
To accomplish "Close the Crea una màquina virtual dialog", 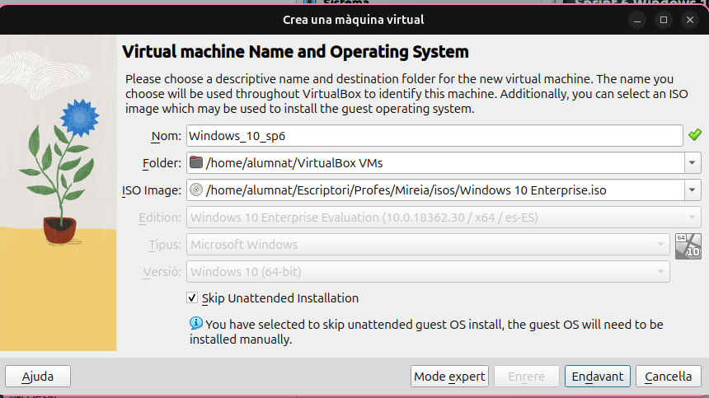I will pyautogui.click(x=688, y=19).
